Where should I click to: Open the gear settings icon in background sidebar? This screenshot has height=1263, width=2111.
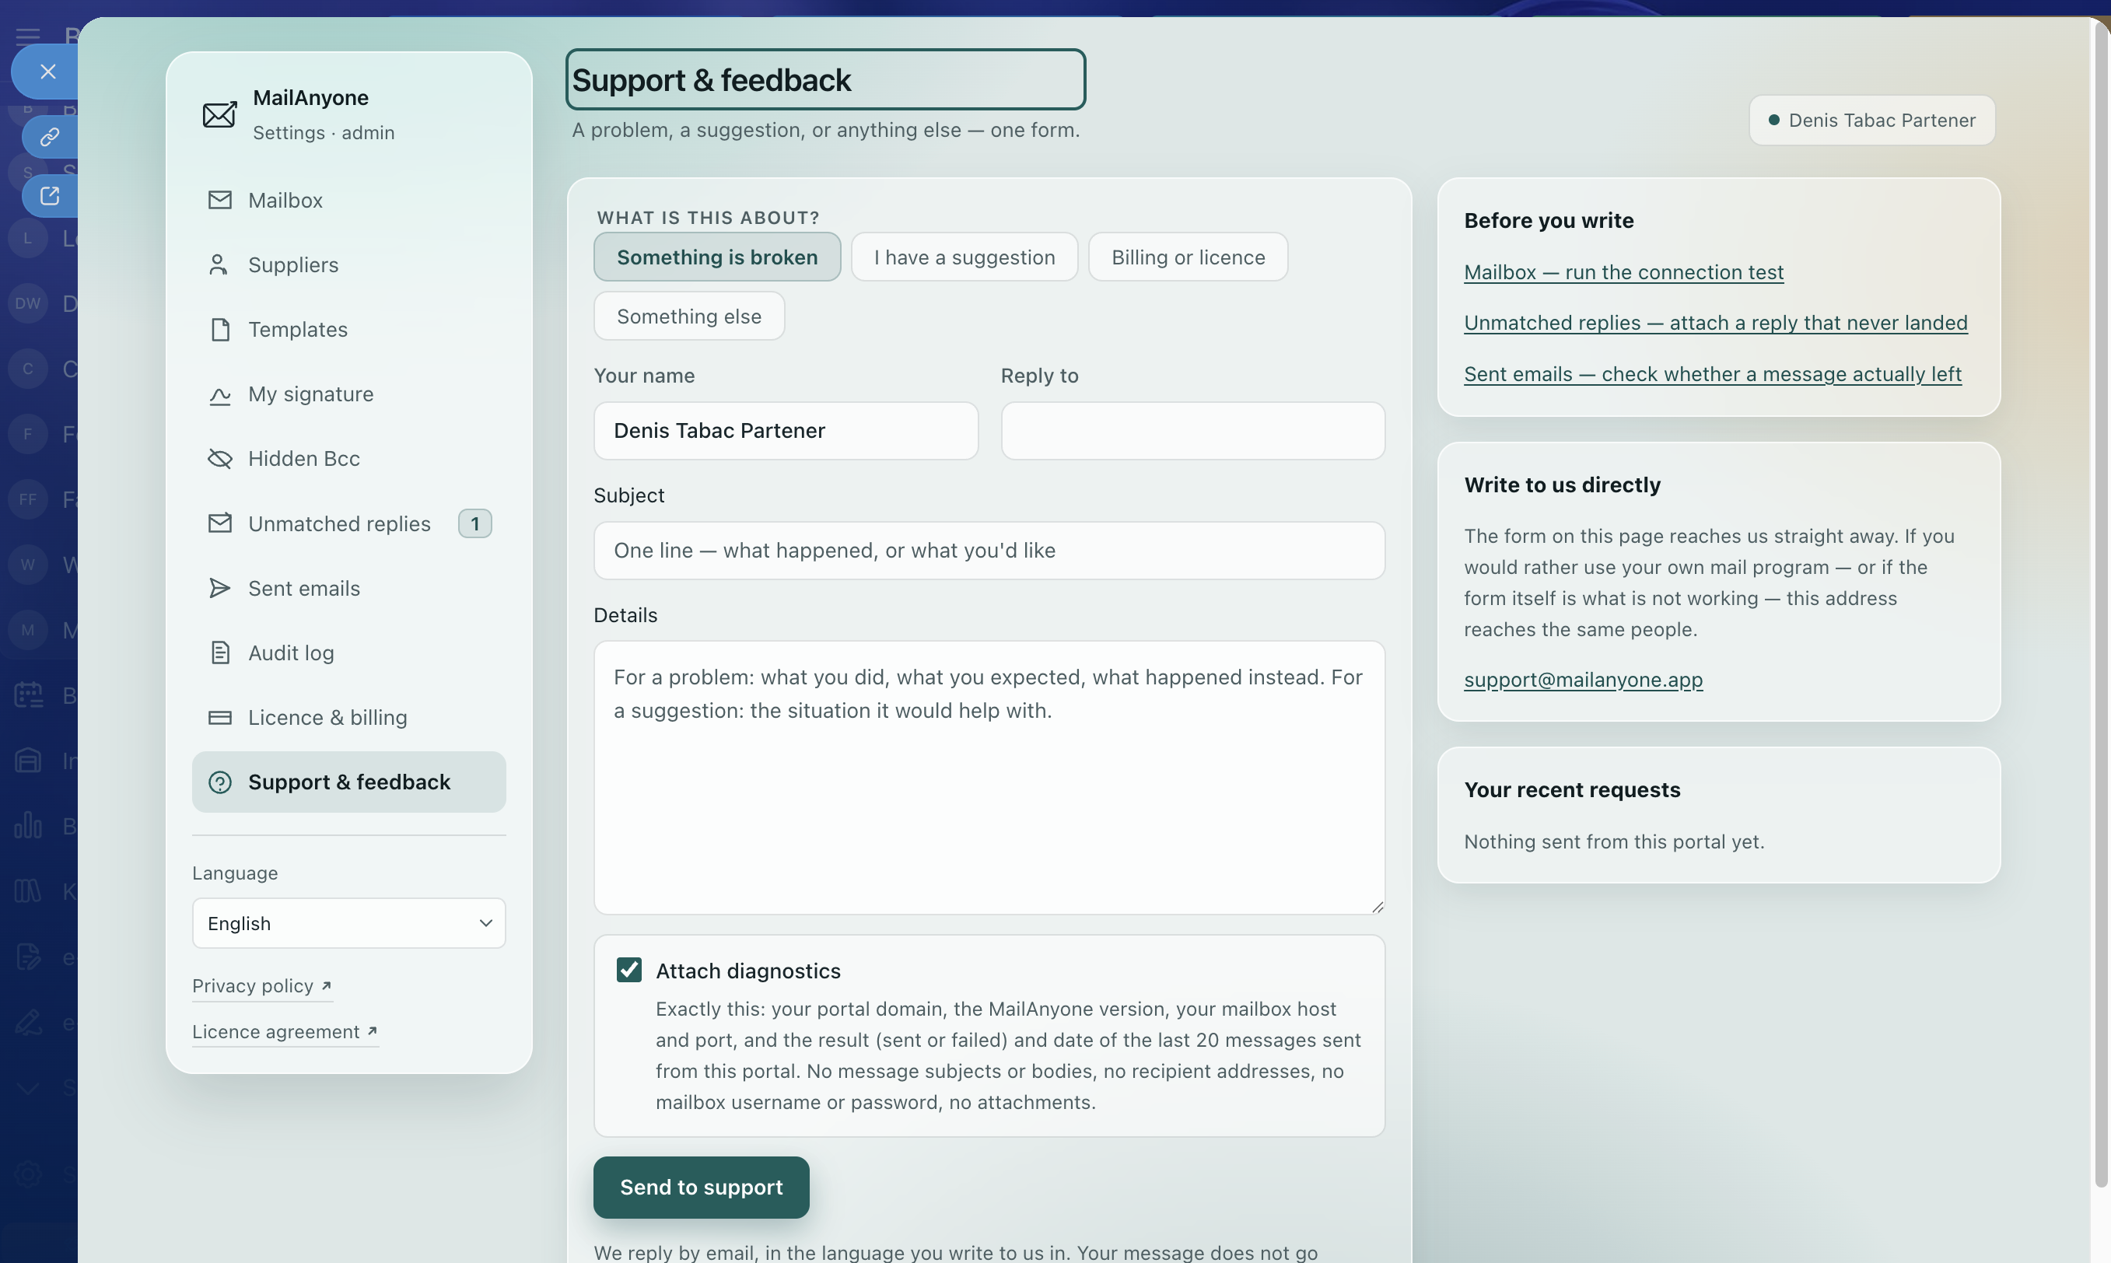coord(28,1174)
